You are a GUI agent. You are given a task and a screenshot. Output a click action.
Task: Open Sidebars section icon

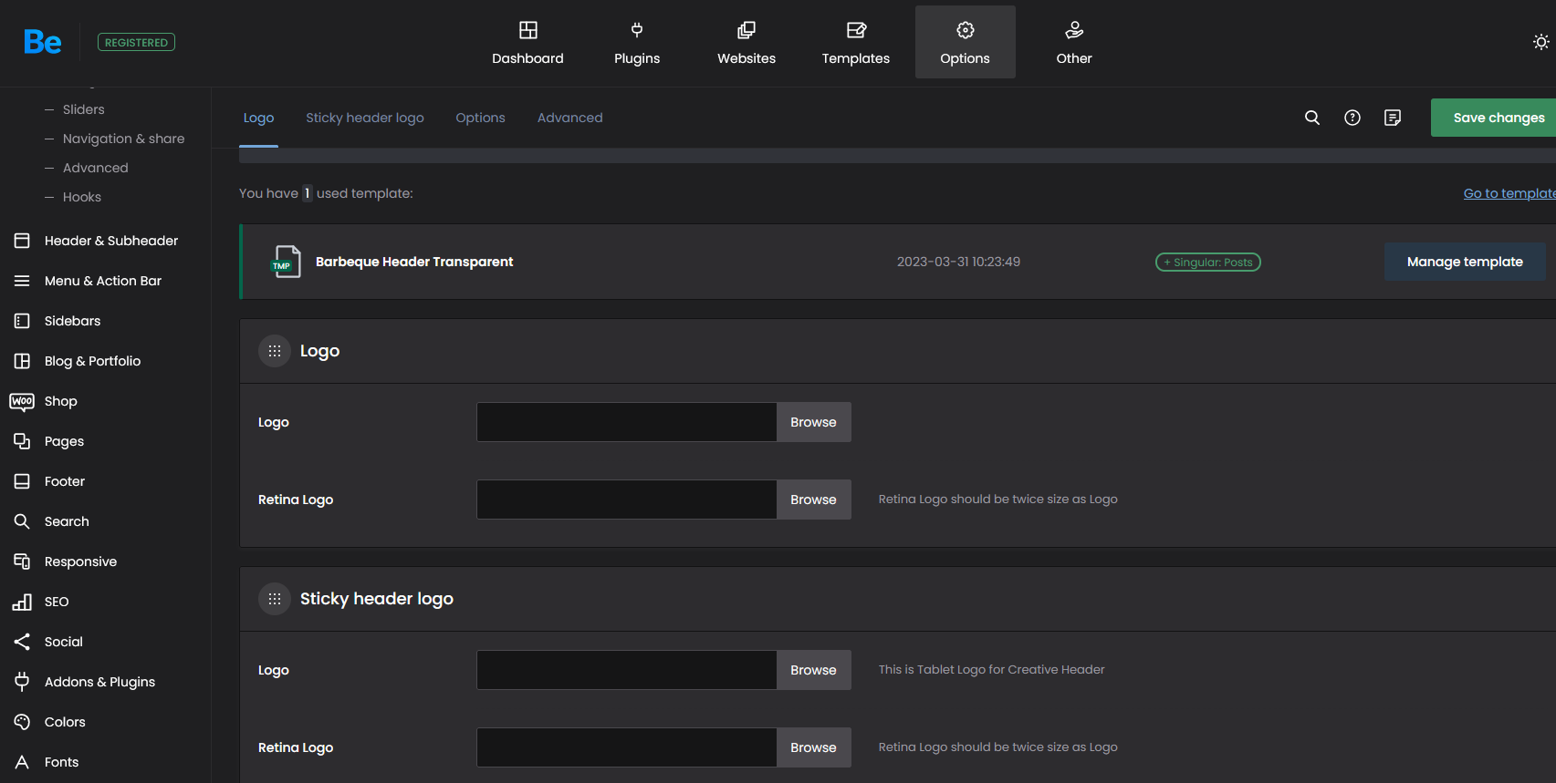(22, 321)
